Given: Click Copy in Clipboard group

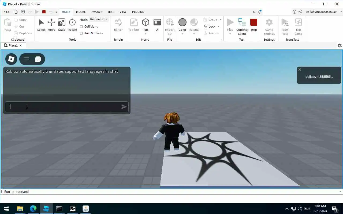Looking at the screenshot, I should pos(20,20).
